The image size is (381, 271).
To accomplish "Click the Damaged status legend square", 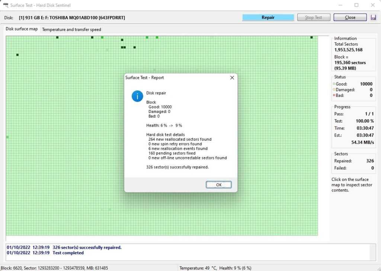I will pyautogui.click(x=334, y=89).
